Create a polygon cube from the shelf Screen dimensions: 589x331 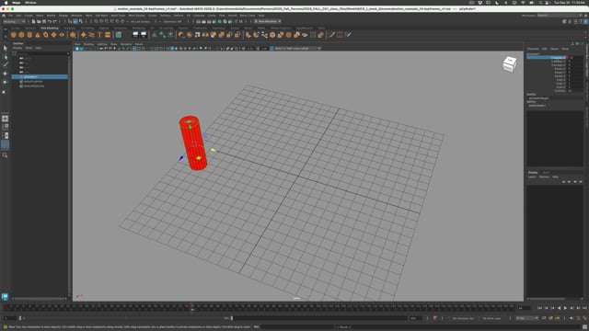pyautogui.click(x=21, y=35)
